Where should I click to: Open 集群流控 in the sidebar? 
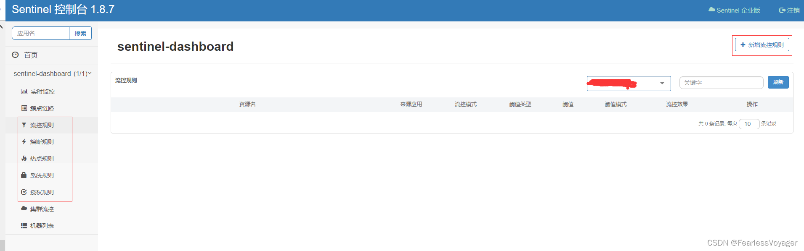tap(42, 209)
